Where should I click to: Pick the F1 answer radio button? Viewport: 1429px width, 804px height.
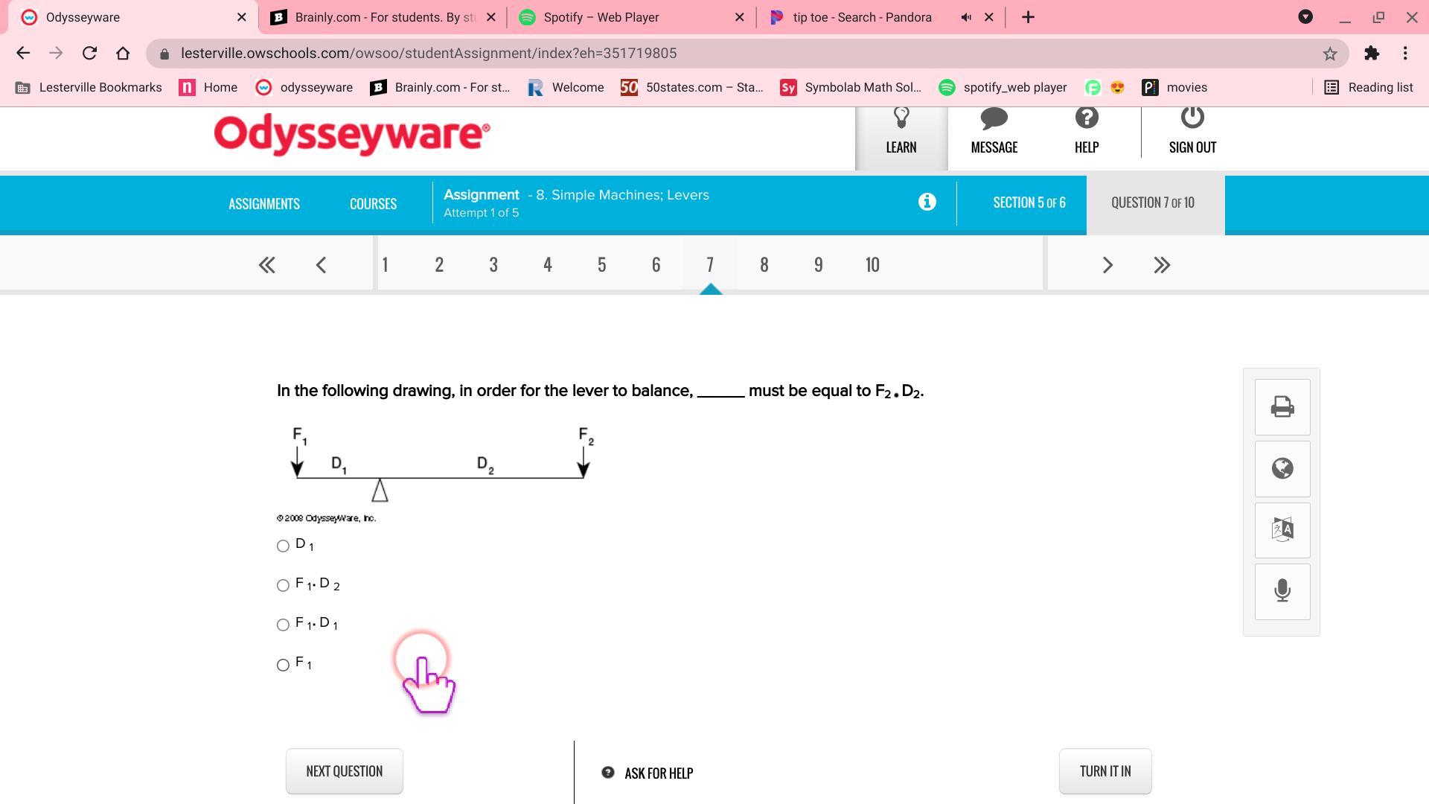(x=283, y=666)
